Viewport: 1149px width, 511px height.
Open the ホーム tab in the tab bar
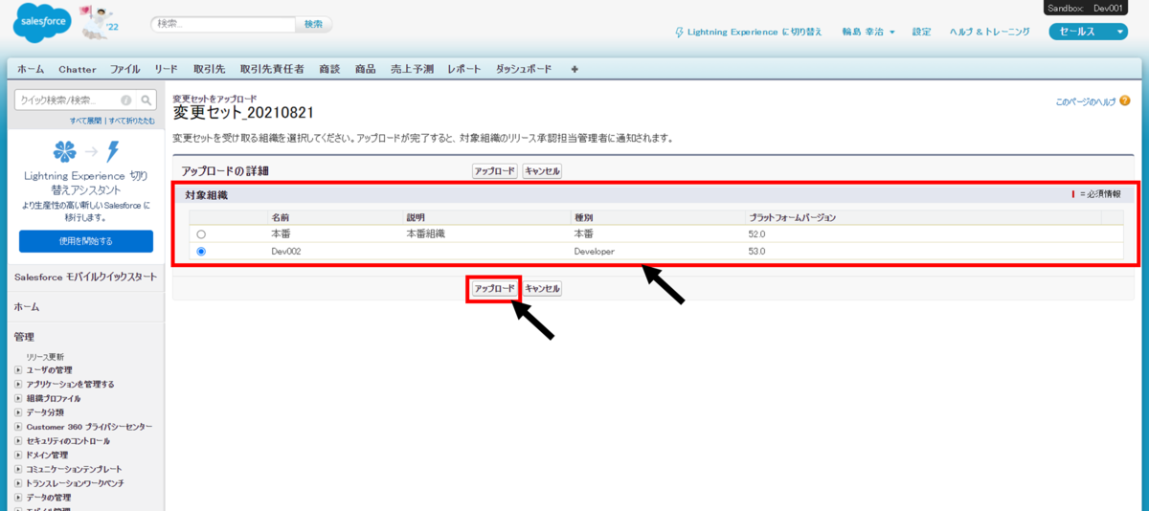point(31,69)
